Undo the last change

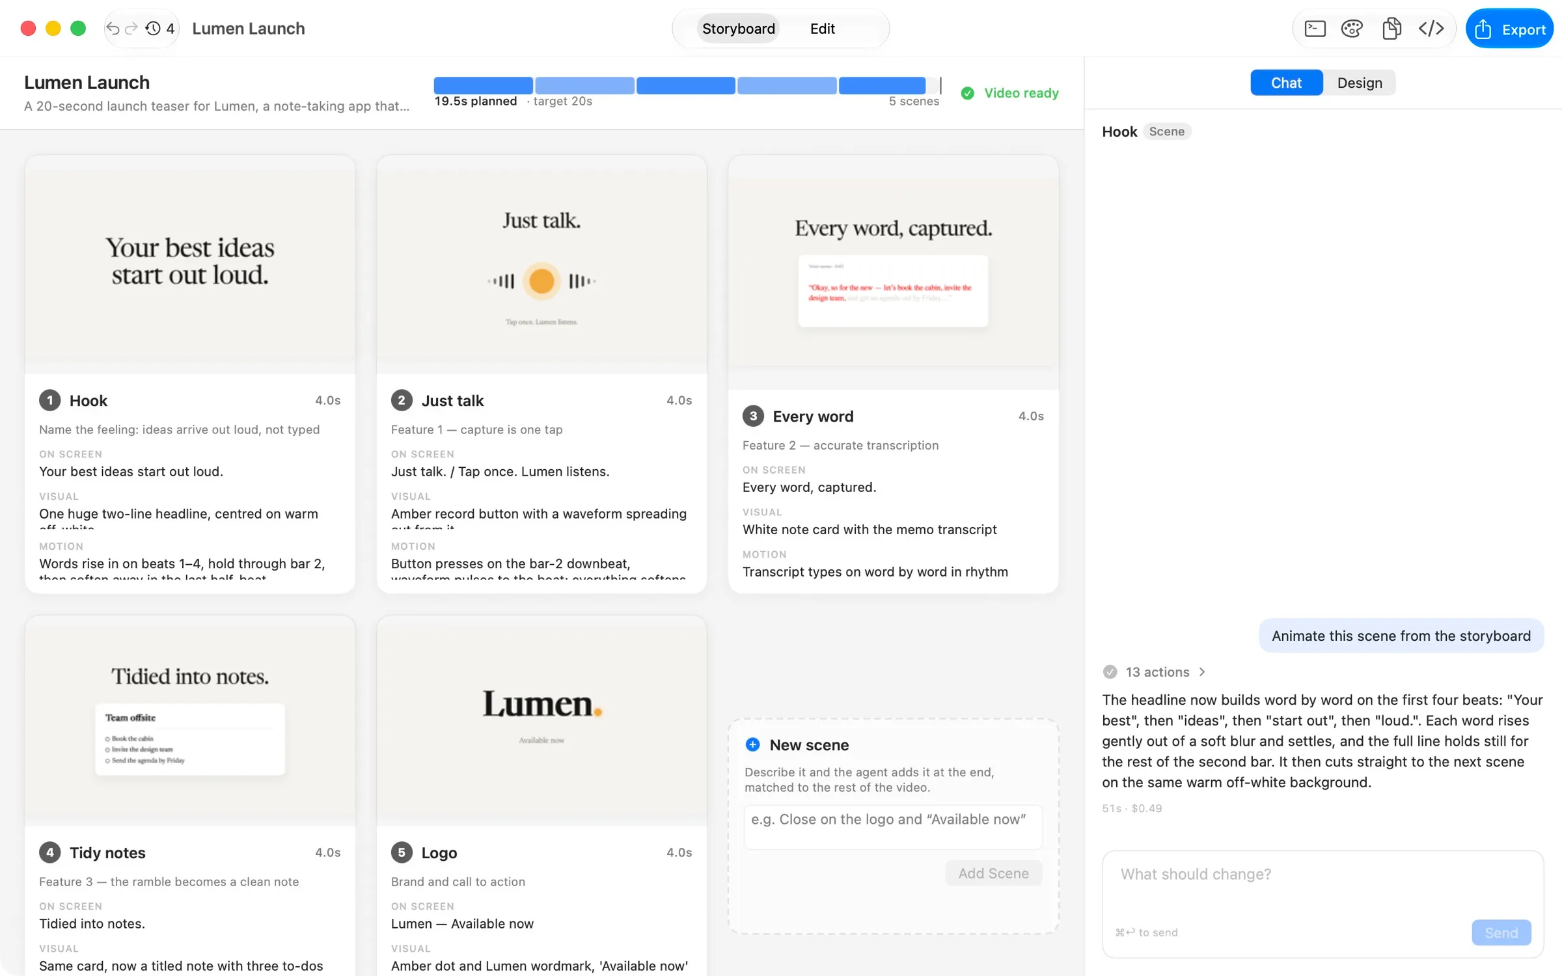point(113,29)
